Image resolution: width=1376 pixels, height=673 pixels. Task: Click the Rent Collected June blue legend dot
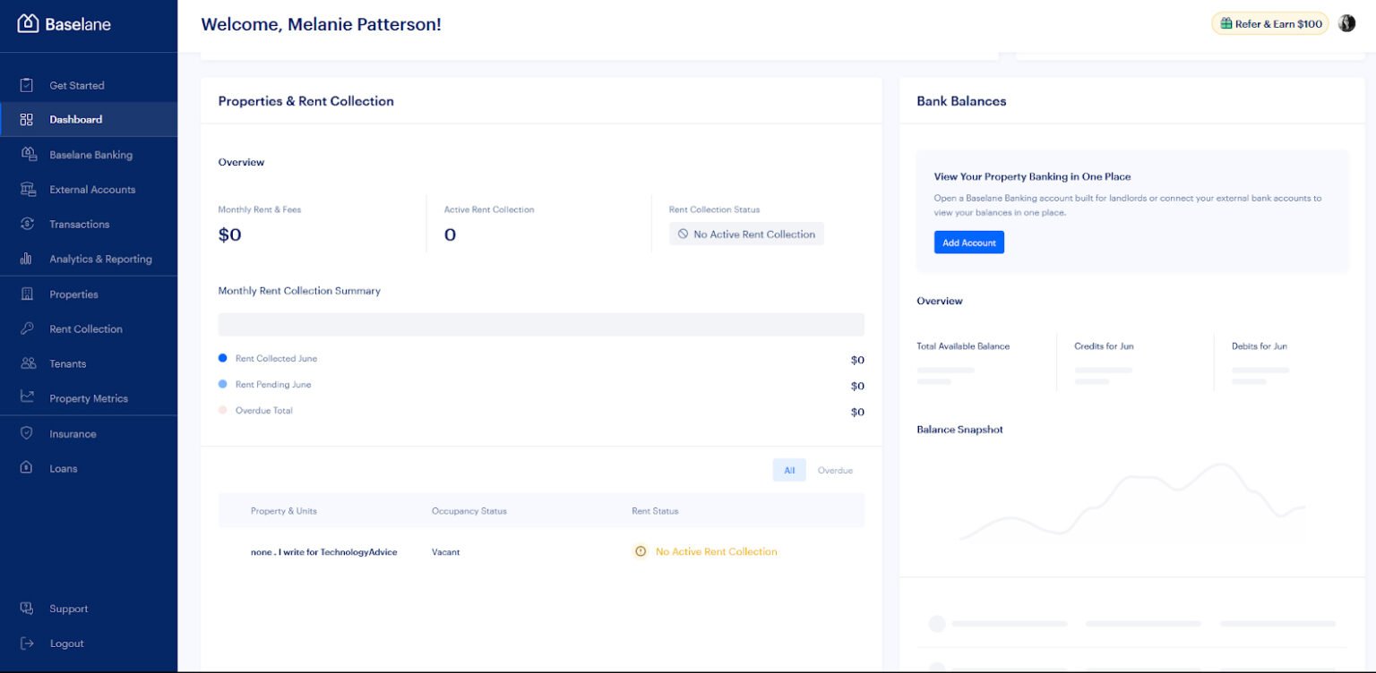click(x=223, y=358)
